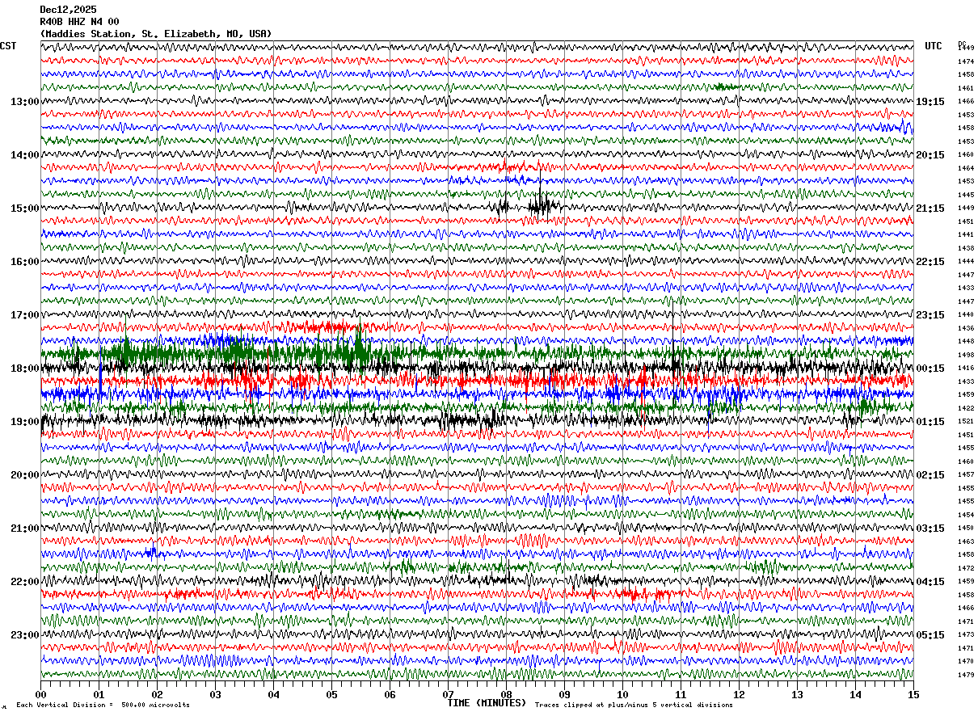Screen dimensions: 978x716
Task: Select the 22:00 CST row label
Action: tap(25, 582)
